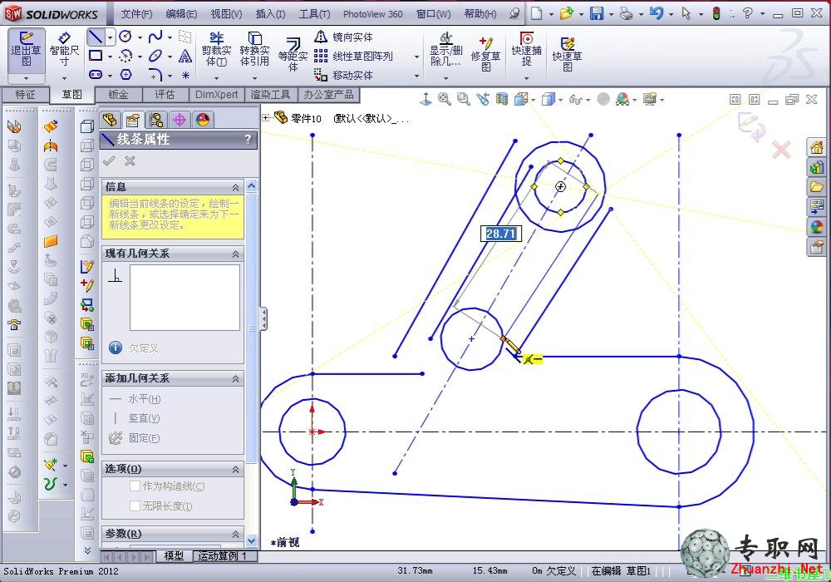The image size is (831, 582).
Task: Click Trim Entities (剪裁实体) tool
Action: tap(216, 49)
